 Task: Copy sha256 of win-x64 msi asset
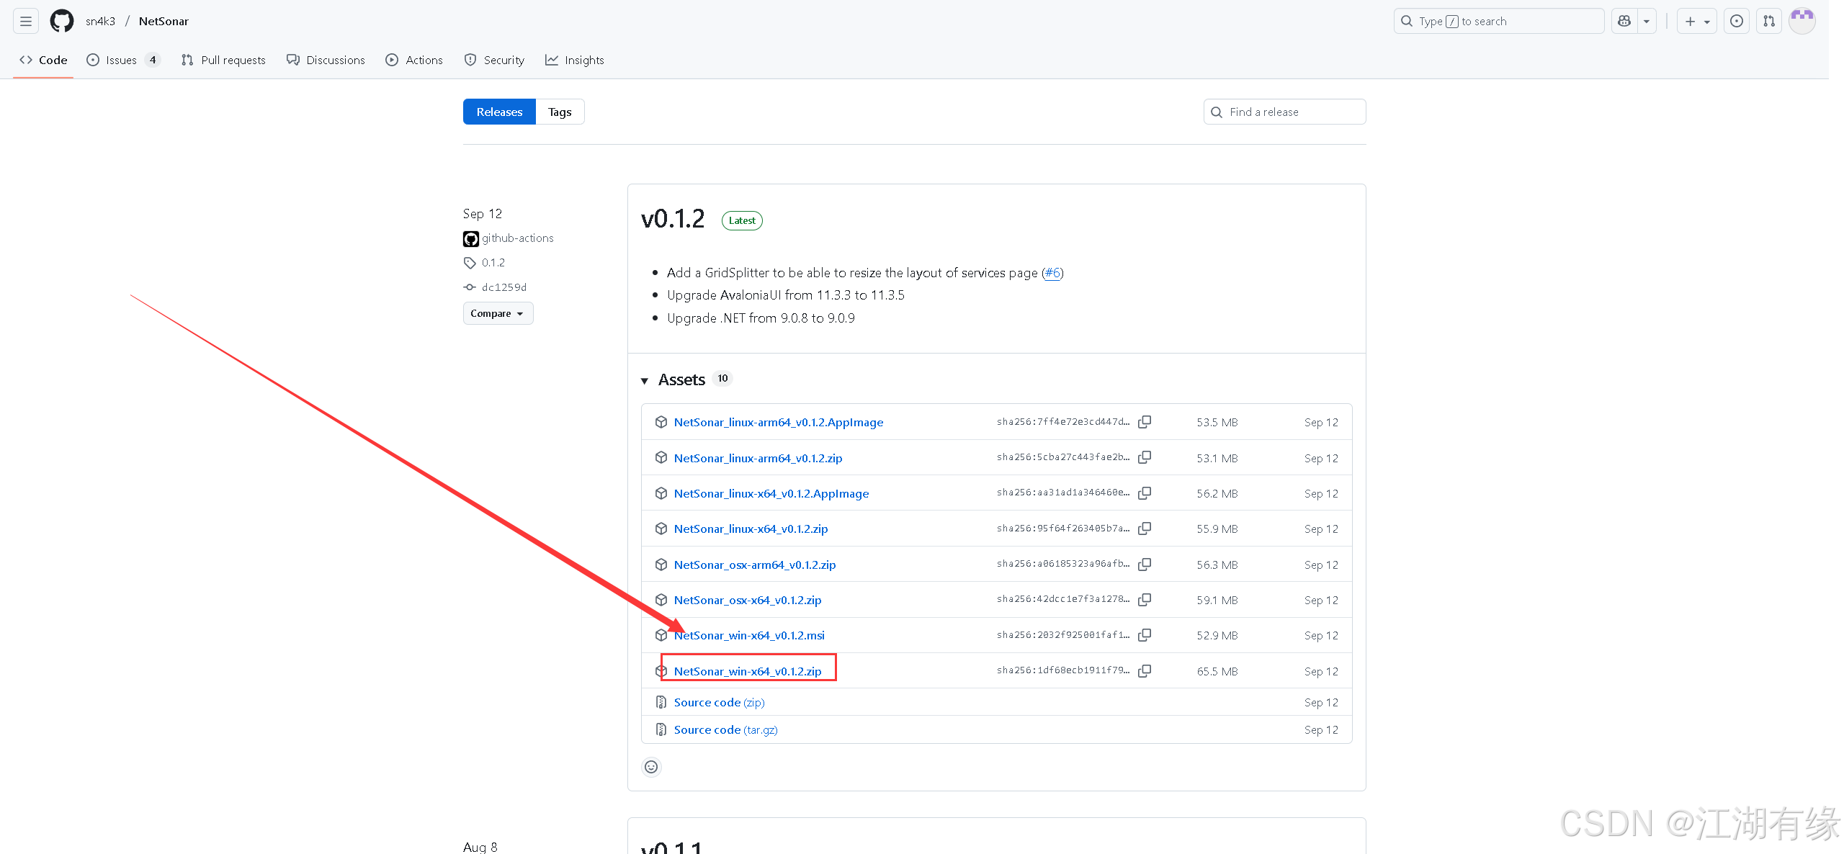pos(1145,635)
